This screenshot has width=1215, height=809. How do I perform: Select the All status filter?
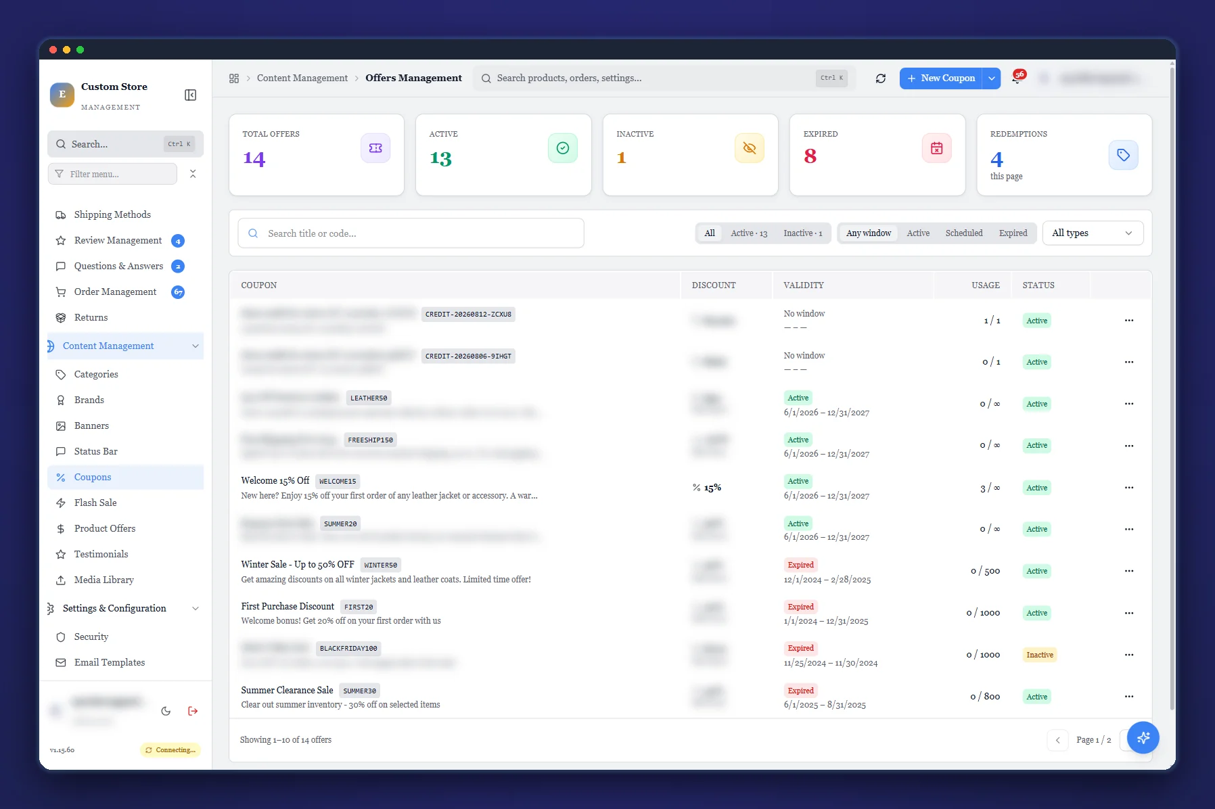pyautogui.click(x=710, y=233)
